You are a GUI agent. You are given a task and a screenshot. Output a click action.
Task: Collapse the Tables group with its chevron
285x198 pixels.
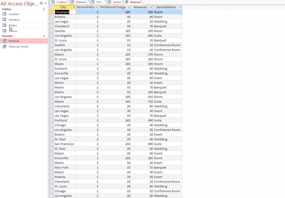44,9
